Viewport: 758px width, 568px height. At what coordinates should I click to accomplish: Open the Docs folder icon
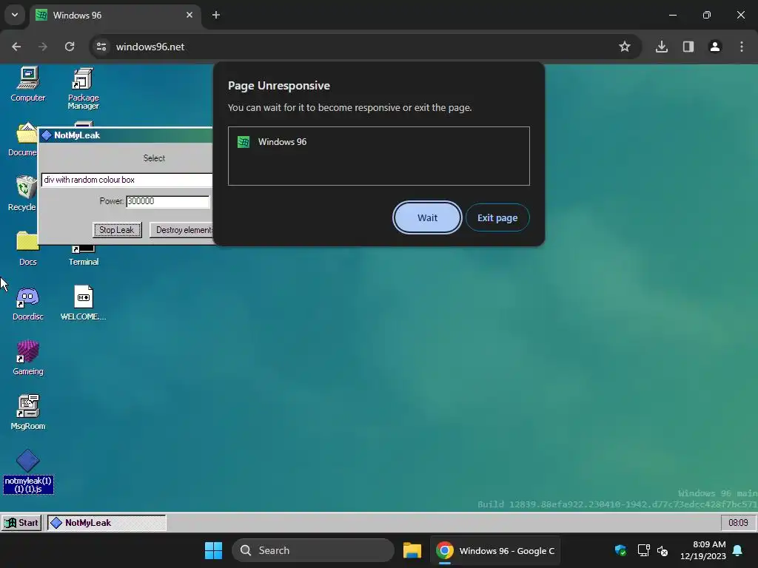27,248
